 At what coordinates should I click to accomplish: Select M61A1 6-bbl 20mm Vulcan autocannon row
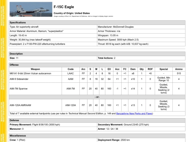(x=97, y=73)
